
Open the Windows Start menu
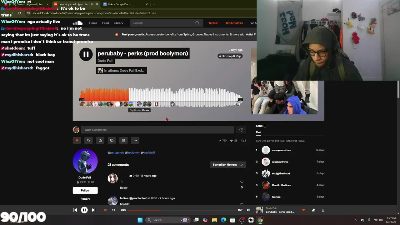(x=140, y=220)
